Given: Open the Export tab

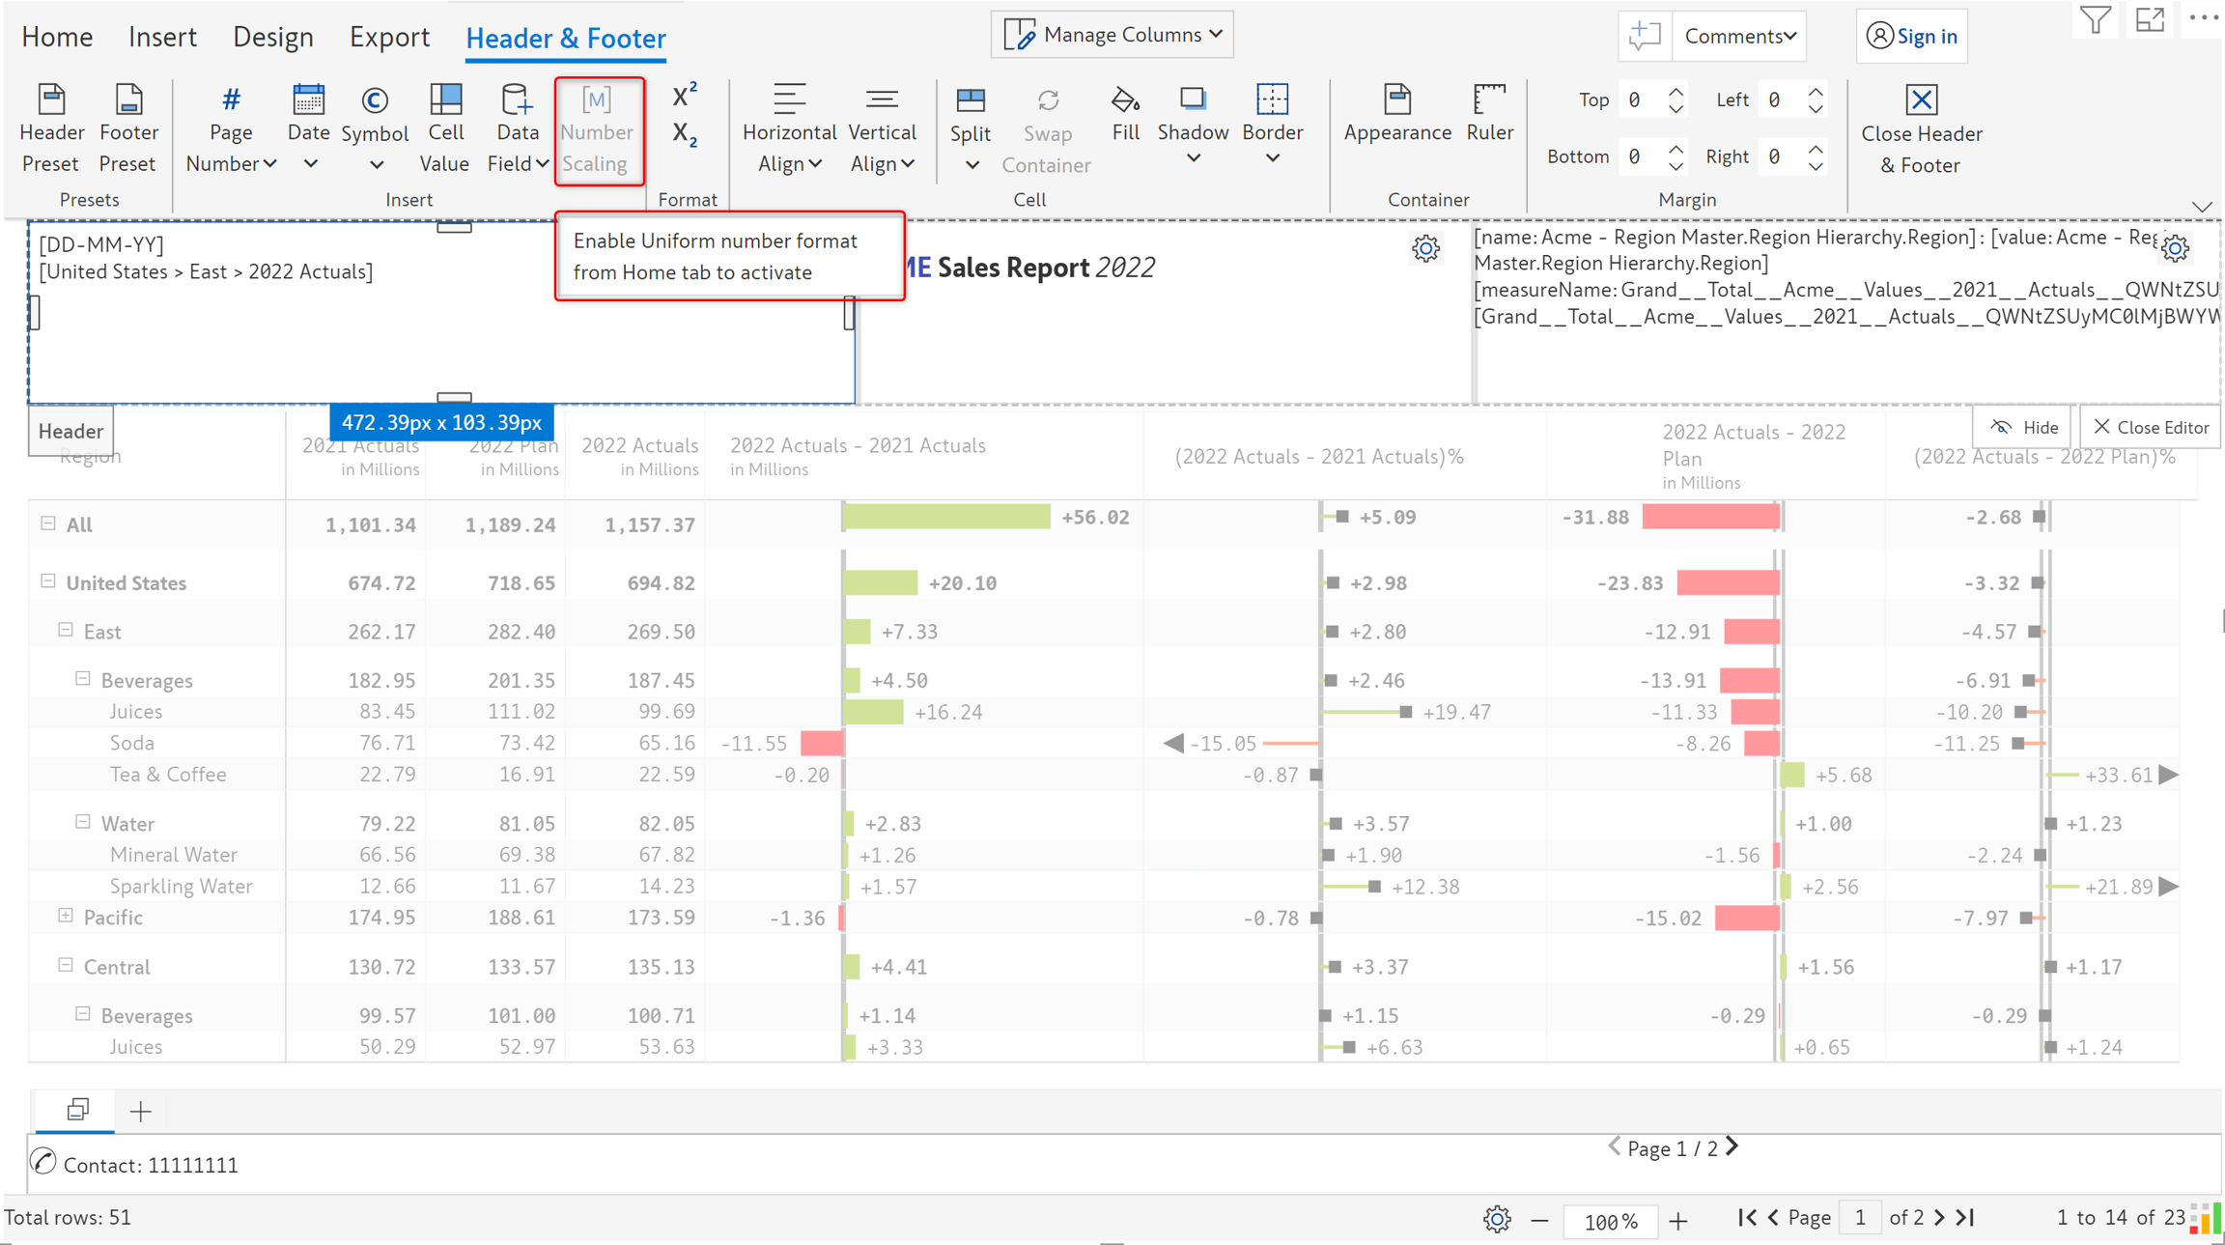Looking at the screenshot, I should pos(389,38).
